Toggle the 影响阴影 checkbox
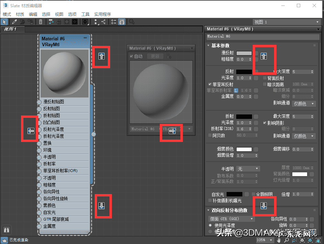Image resolution: width=324 pixels, height=244 pixels. tap(265, 123)
